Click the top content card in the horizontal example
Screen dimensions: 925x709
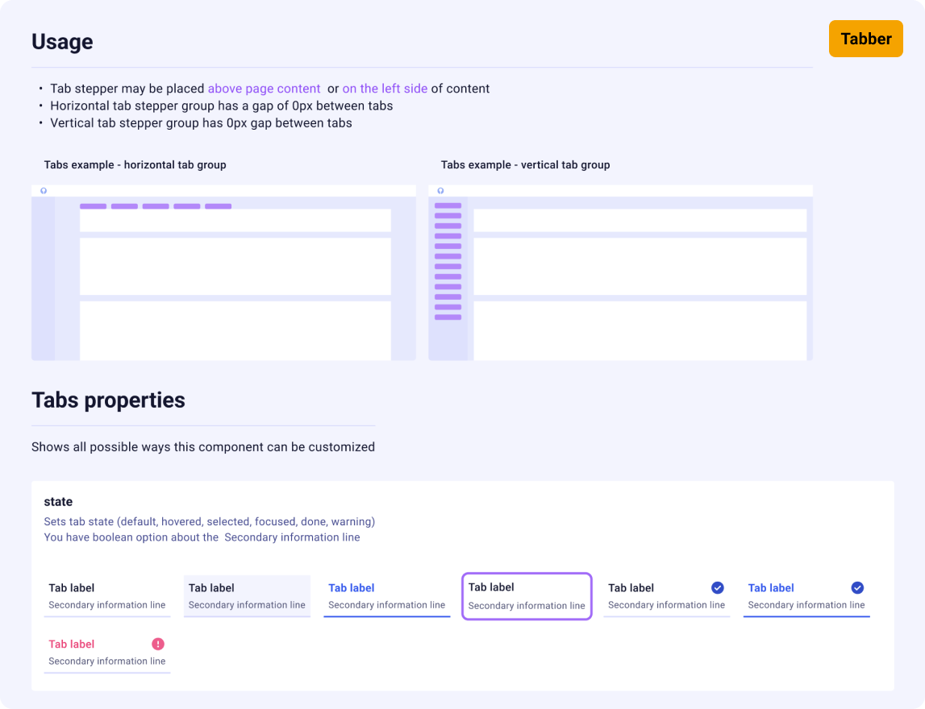(234, 220)
